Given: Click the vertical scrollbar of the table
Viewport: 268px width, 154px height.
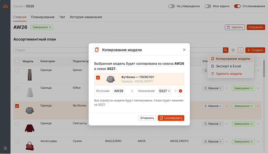Looking at the screenshot, I should click(x=264, y=68).
